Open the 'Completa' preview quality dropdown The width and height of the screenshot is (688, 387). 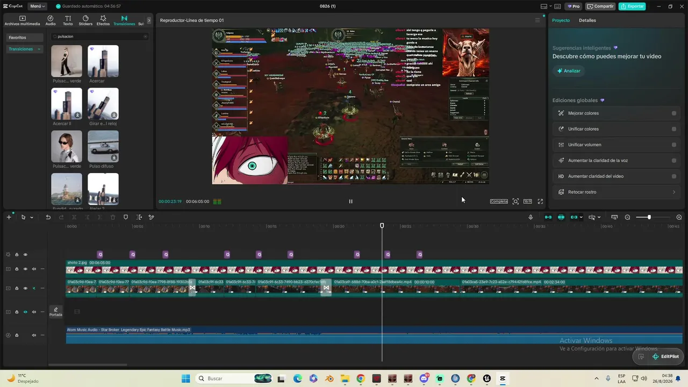click(x=499, y=202)
